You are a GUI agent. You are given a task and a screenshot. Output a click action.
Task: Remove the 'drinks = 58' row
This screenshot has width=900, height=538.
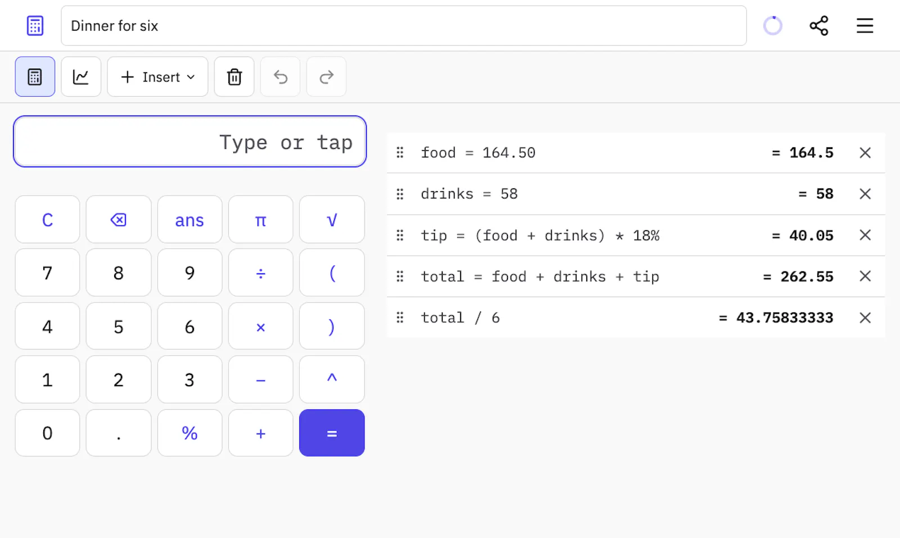point(865,194)
